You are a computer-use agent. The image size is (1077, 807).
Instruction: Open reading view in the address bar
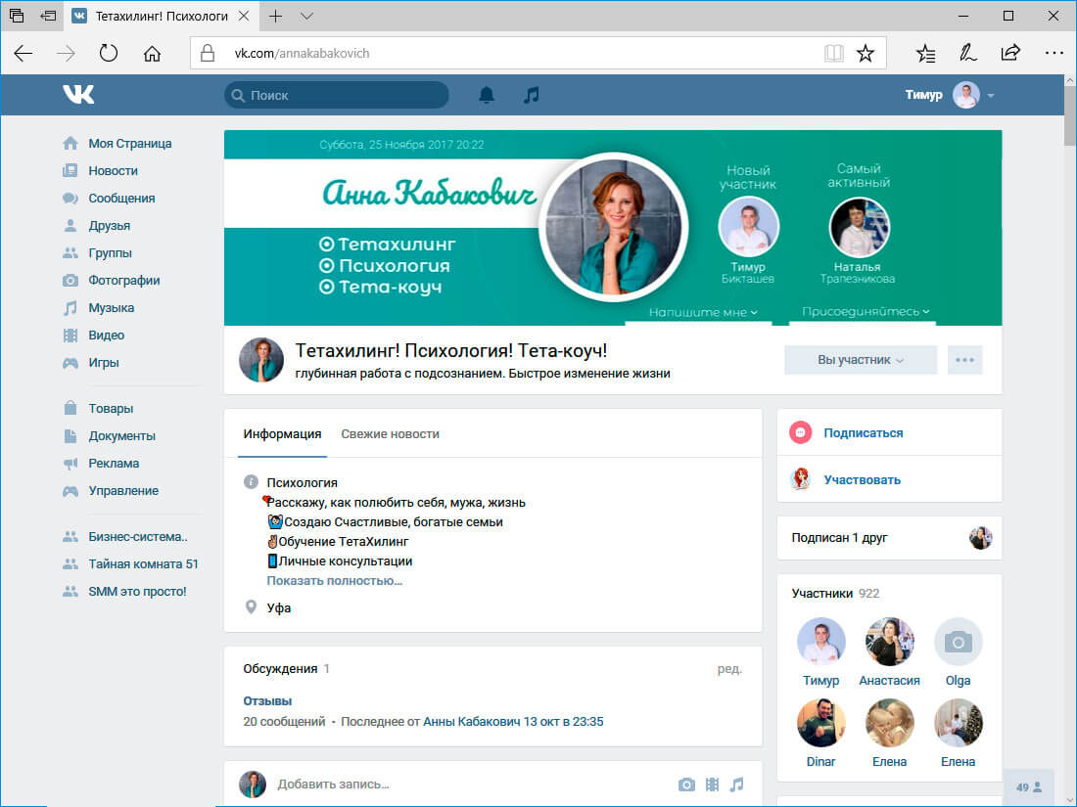(x=834, y=54)
